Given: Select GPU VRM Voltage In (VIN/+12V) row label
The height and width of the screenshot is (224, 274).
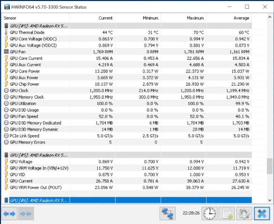Looking at the screenshot, I should (x=39, y=168).
